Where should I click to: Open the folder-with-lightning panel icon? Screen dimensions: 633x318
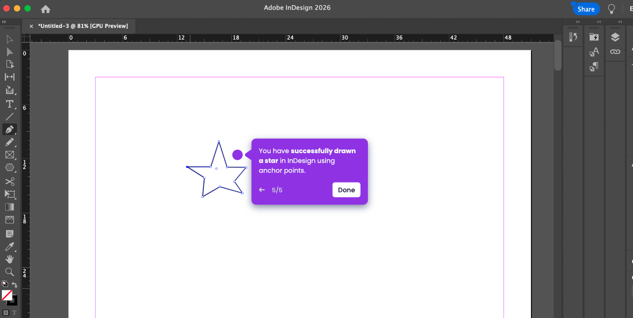click(594, 37)
